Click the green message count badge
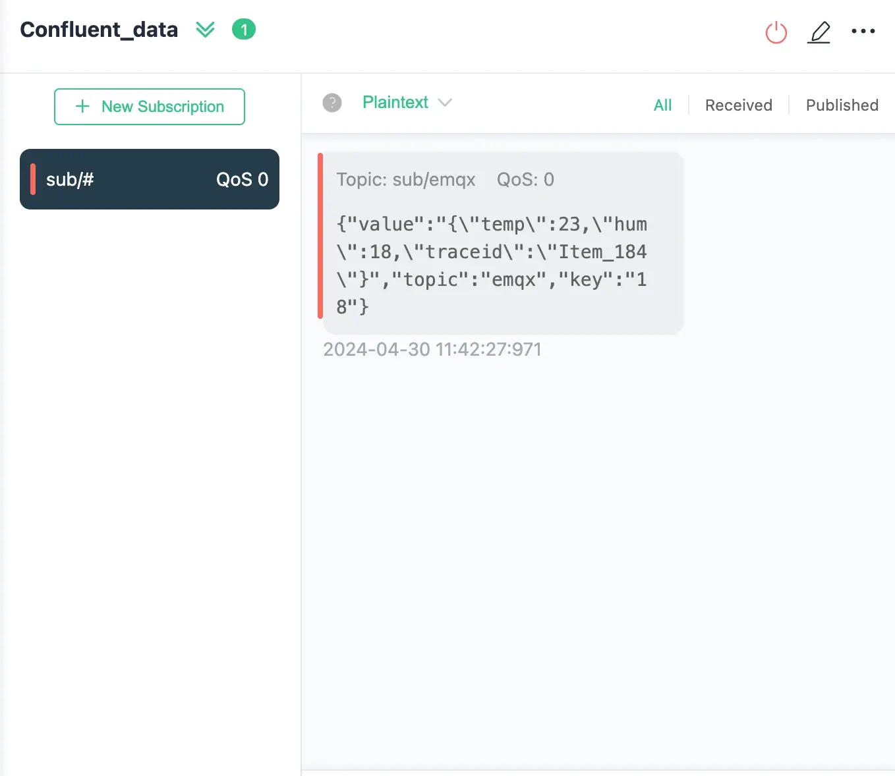 (243, 30)
